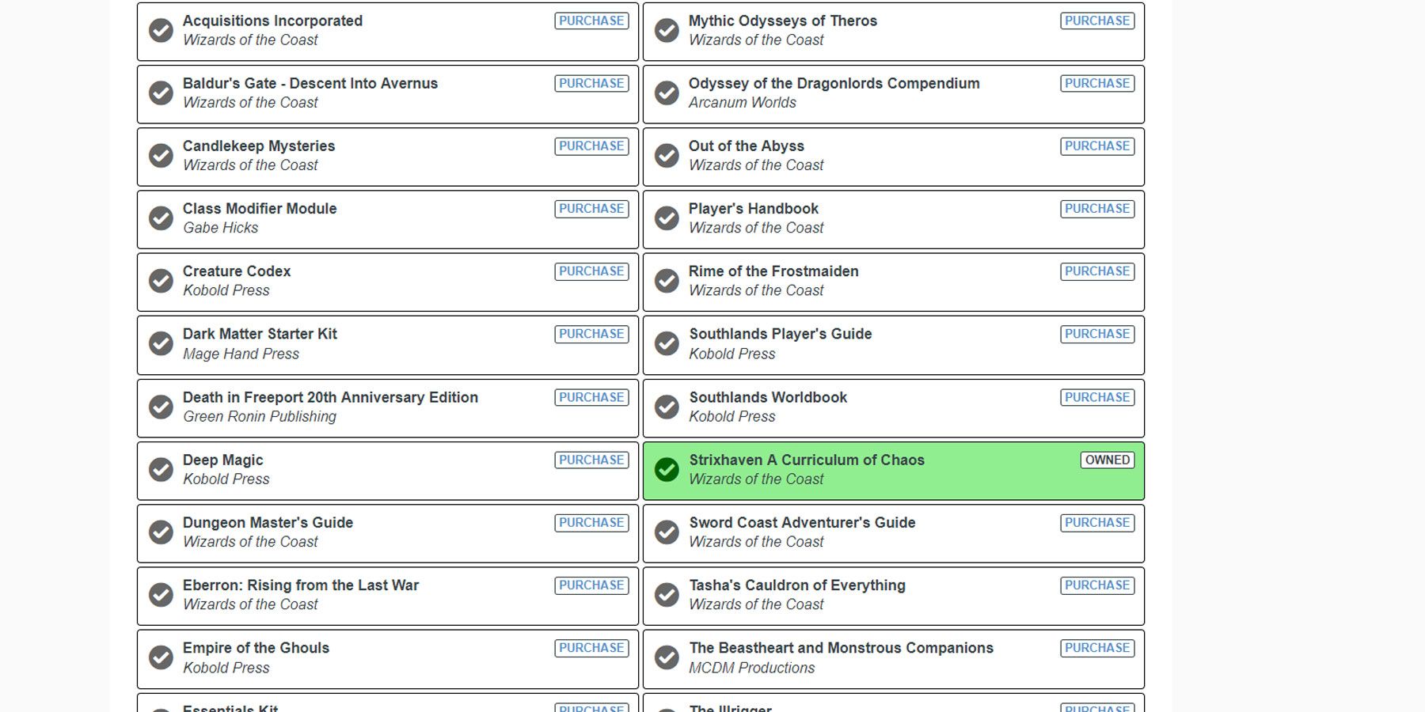Click Purchase for Rime of the Frostmaiden
The height and width of the screenshot is (712, 1425).
[x=1097, y=271]
